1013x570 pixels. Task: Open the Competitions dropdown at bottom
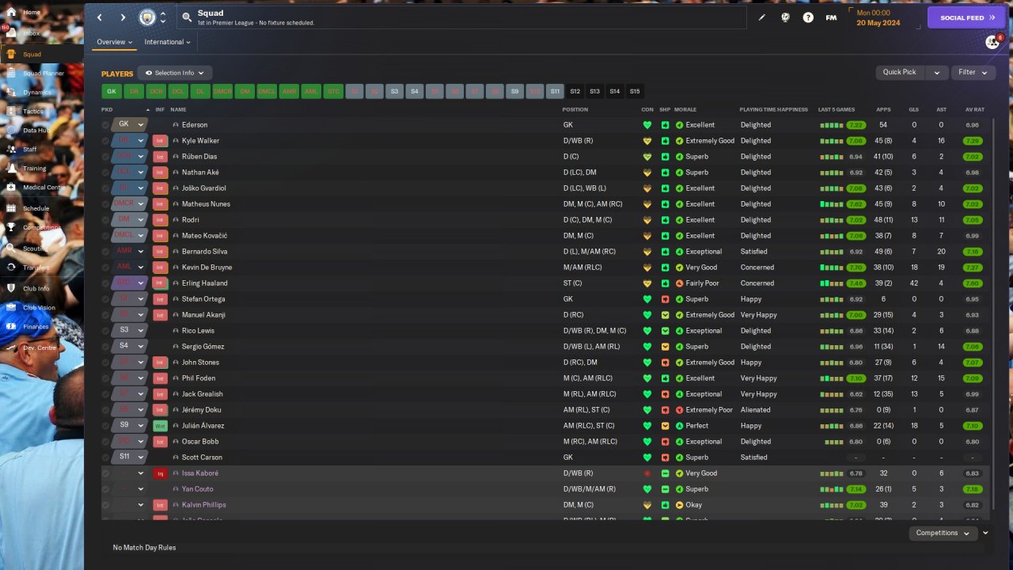click(942, 533)
